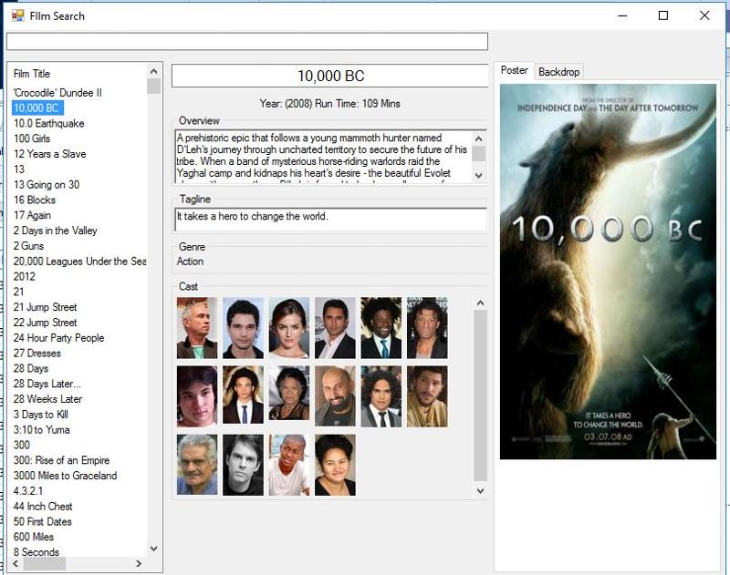Choose 10.0 Earthquake from film list
Image resolution: width=730 pixels, height=575 pixels.
[49, 123]
